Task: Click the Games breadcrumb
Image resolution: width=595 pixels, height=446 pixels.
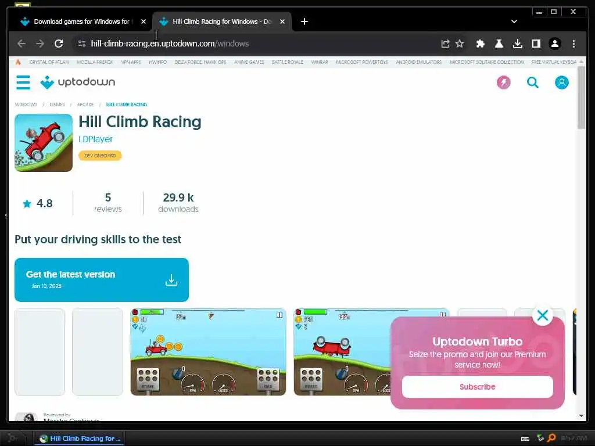Action: (58, 105)
